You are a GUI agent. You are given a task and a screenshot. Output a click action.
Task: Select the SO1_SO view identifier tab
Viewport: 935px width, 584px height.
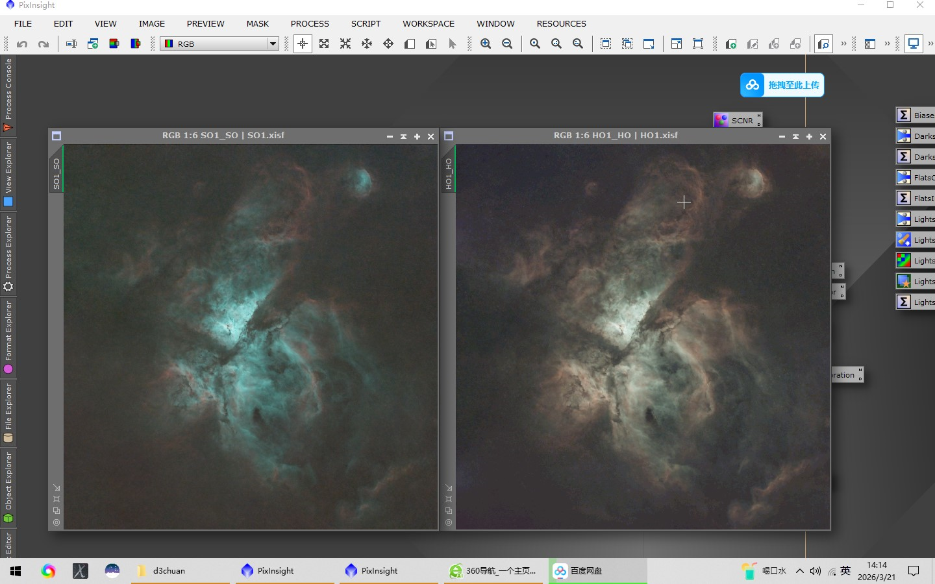(x=56, y=173)
